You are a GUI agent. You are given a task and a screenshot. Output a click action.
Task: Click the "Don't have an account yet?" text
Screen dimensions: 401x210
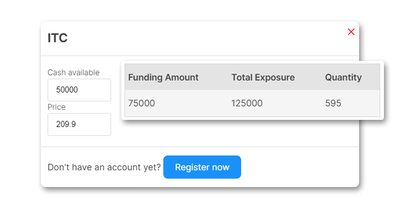click(104, 168)
